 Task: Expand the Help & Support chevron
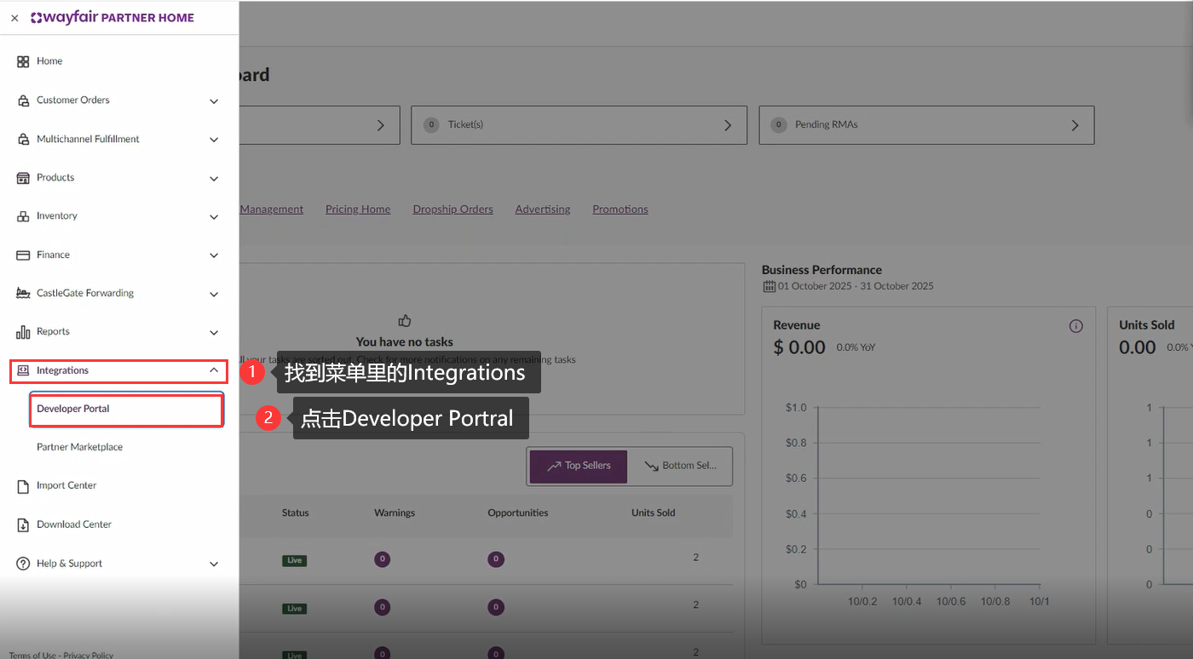click(x=214, y=564)
